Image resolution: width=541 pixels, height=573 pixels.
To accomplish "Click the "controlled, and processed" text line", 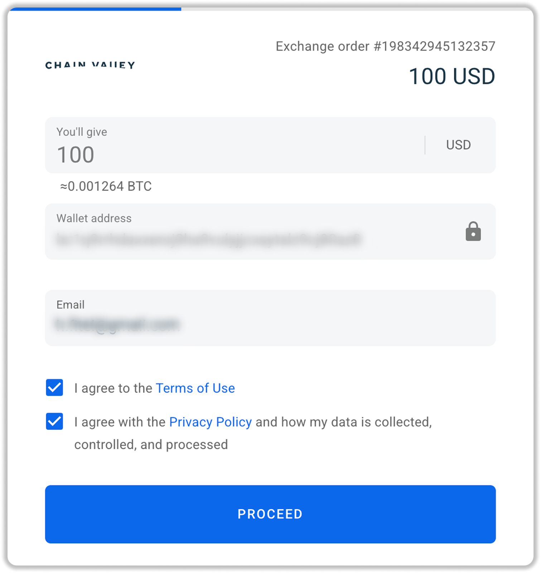I will 151,444.
